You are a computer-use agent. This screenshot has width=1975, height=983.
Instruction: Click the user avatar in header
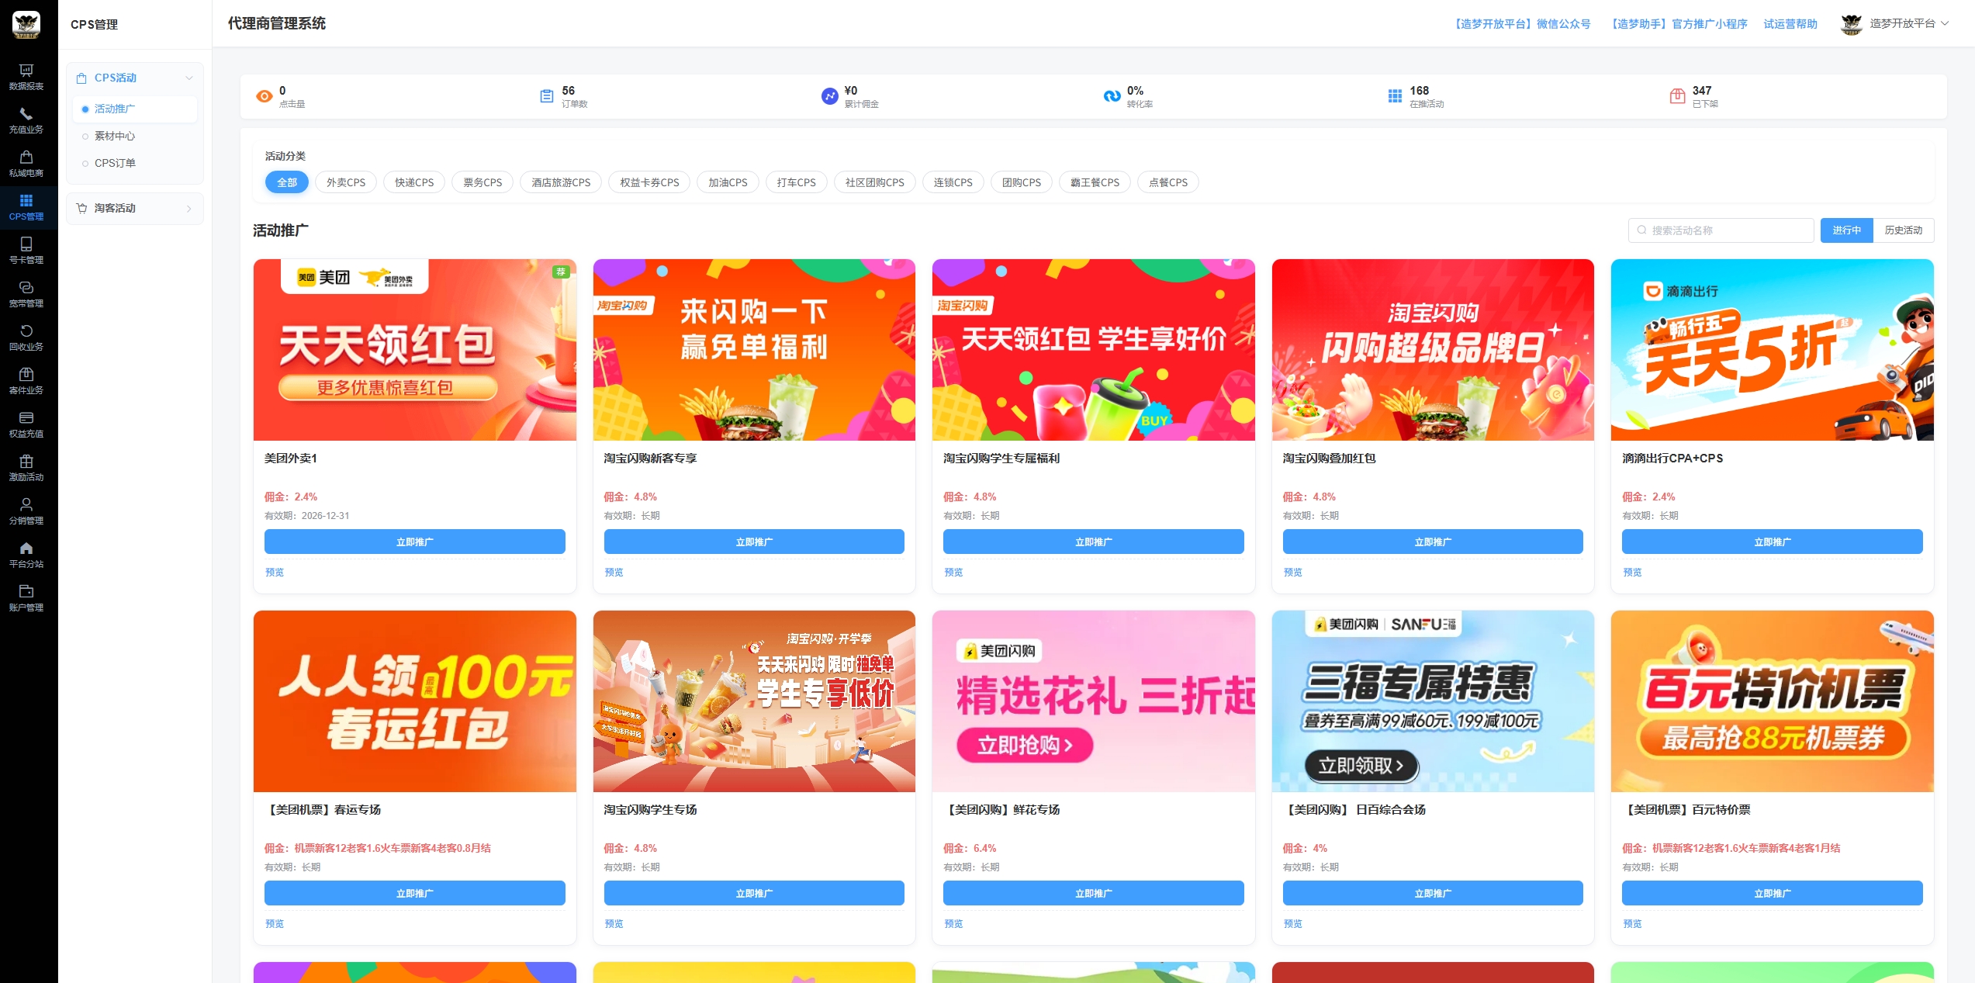click(x=1852, y=24)
